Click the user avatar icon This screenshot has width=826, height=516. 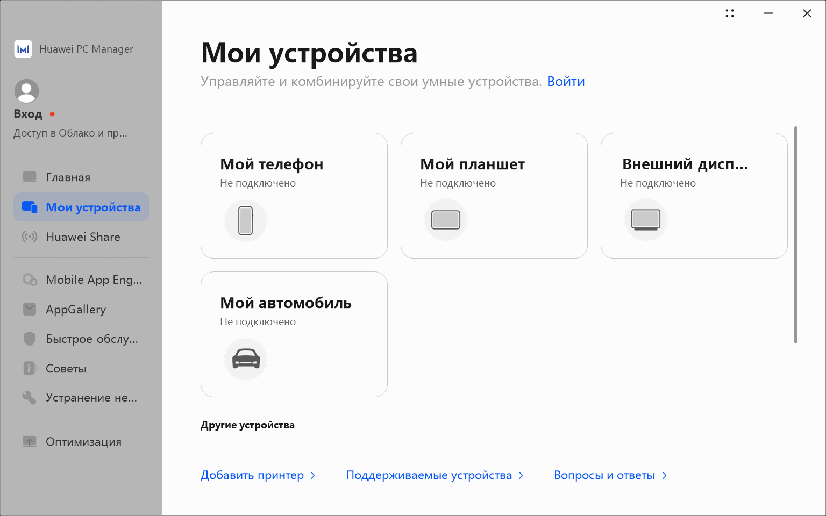(x=26, y=91)
